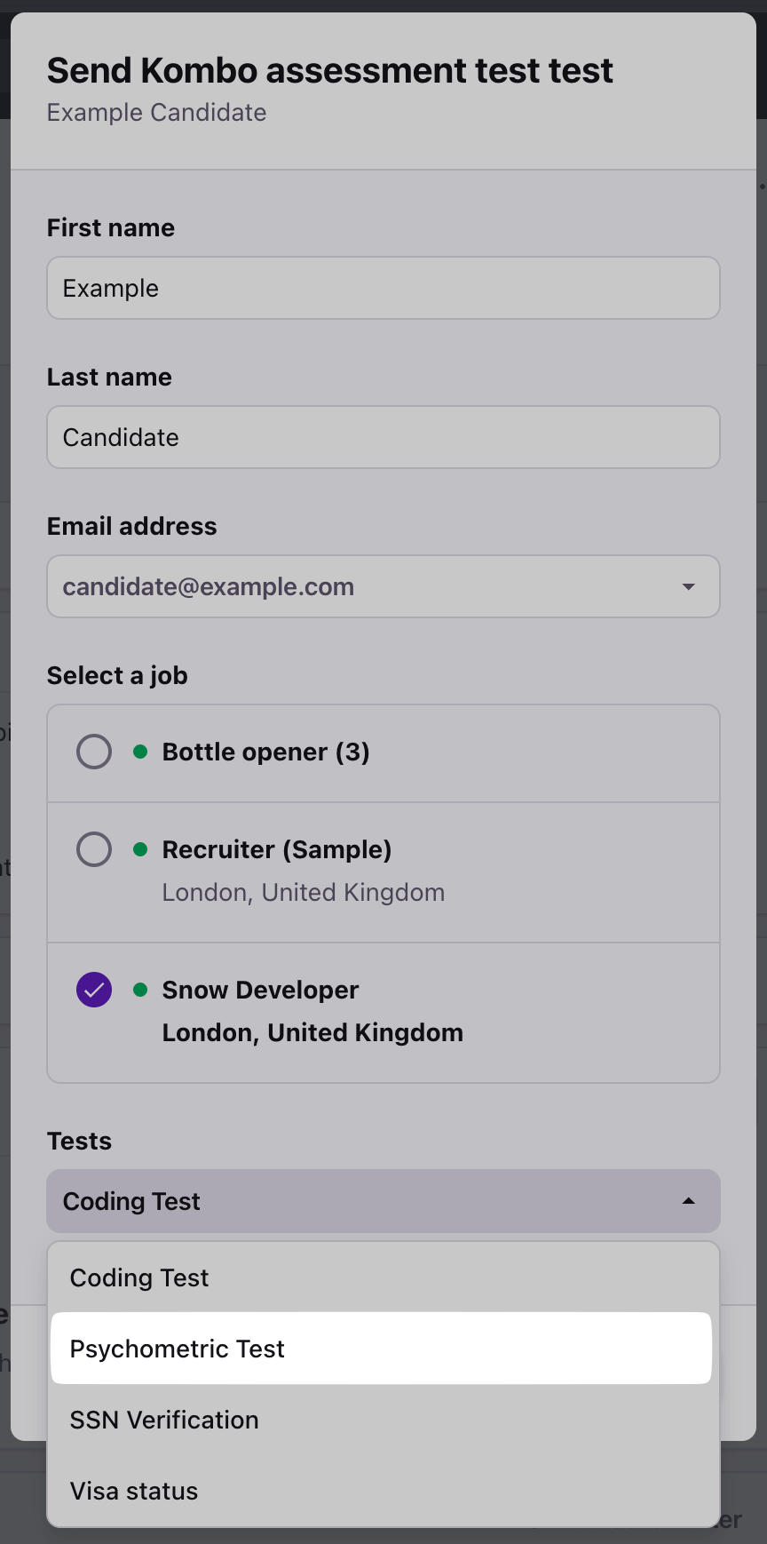Click the First name input field
Screen dimensions: 767x1544
(383, 288)
